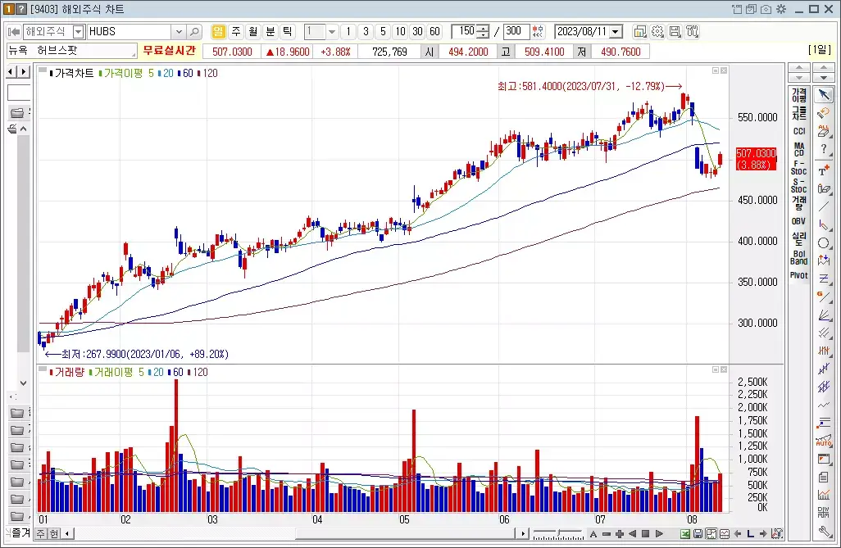The width and height of the screenshot is (841, 548).
Task: Switch to minute (분) chart period
Action: [x=270, y=32]
